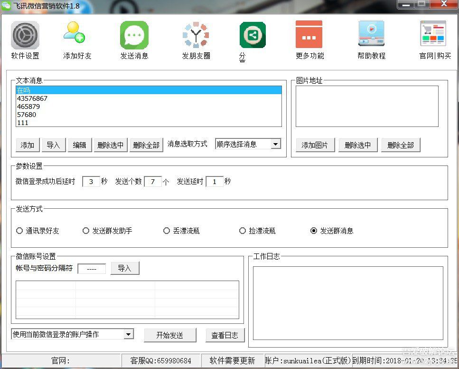Viewport: 459px width, 369px height.
Task: Click 删除选中 under text messages
Action: pyautogui.click(x=110, y=145)
